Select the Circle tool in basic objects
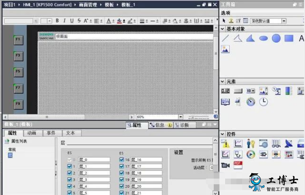Viewport: 305px width, 195px height. click(276, 38)
